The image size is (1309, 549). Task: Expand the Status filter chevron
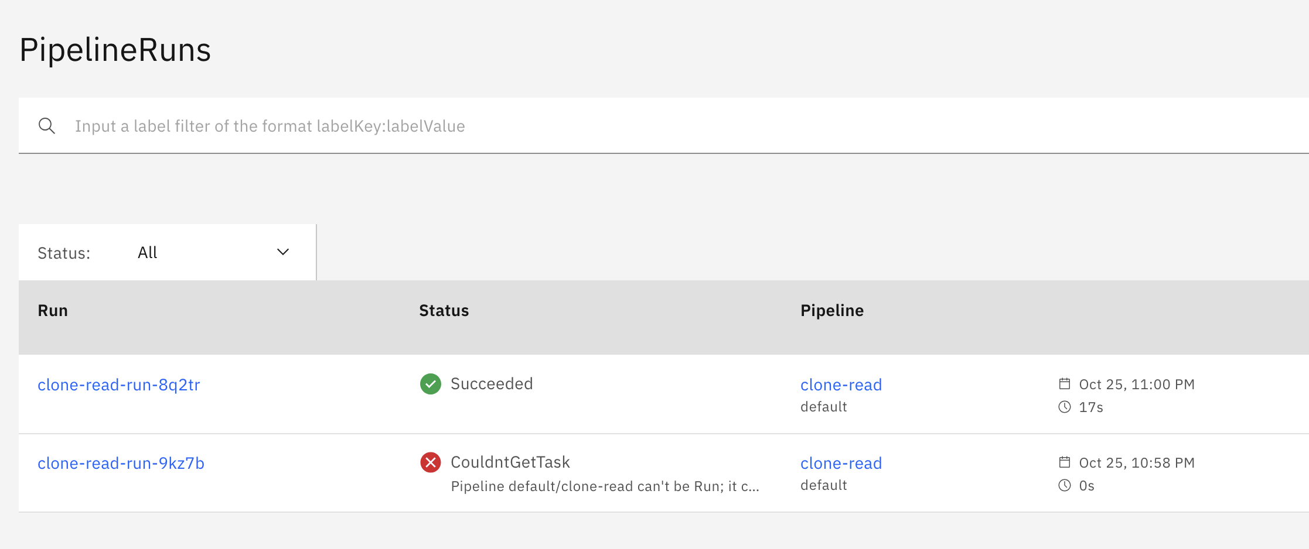(283, 252)
